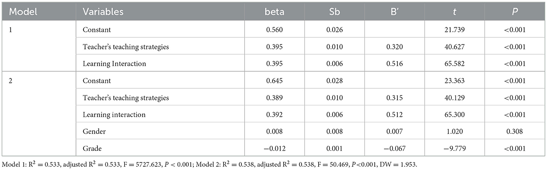Click the Model column header
The image size is (547, 170).
(23, 12)
